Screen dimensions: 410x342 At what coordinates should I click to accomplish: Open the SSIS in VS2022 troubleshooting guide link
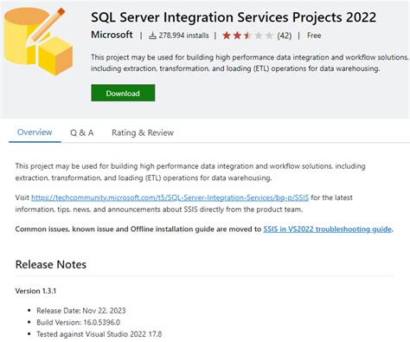(x=328, y=229)
